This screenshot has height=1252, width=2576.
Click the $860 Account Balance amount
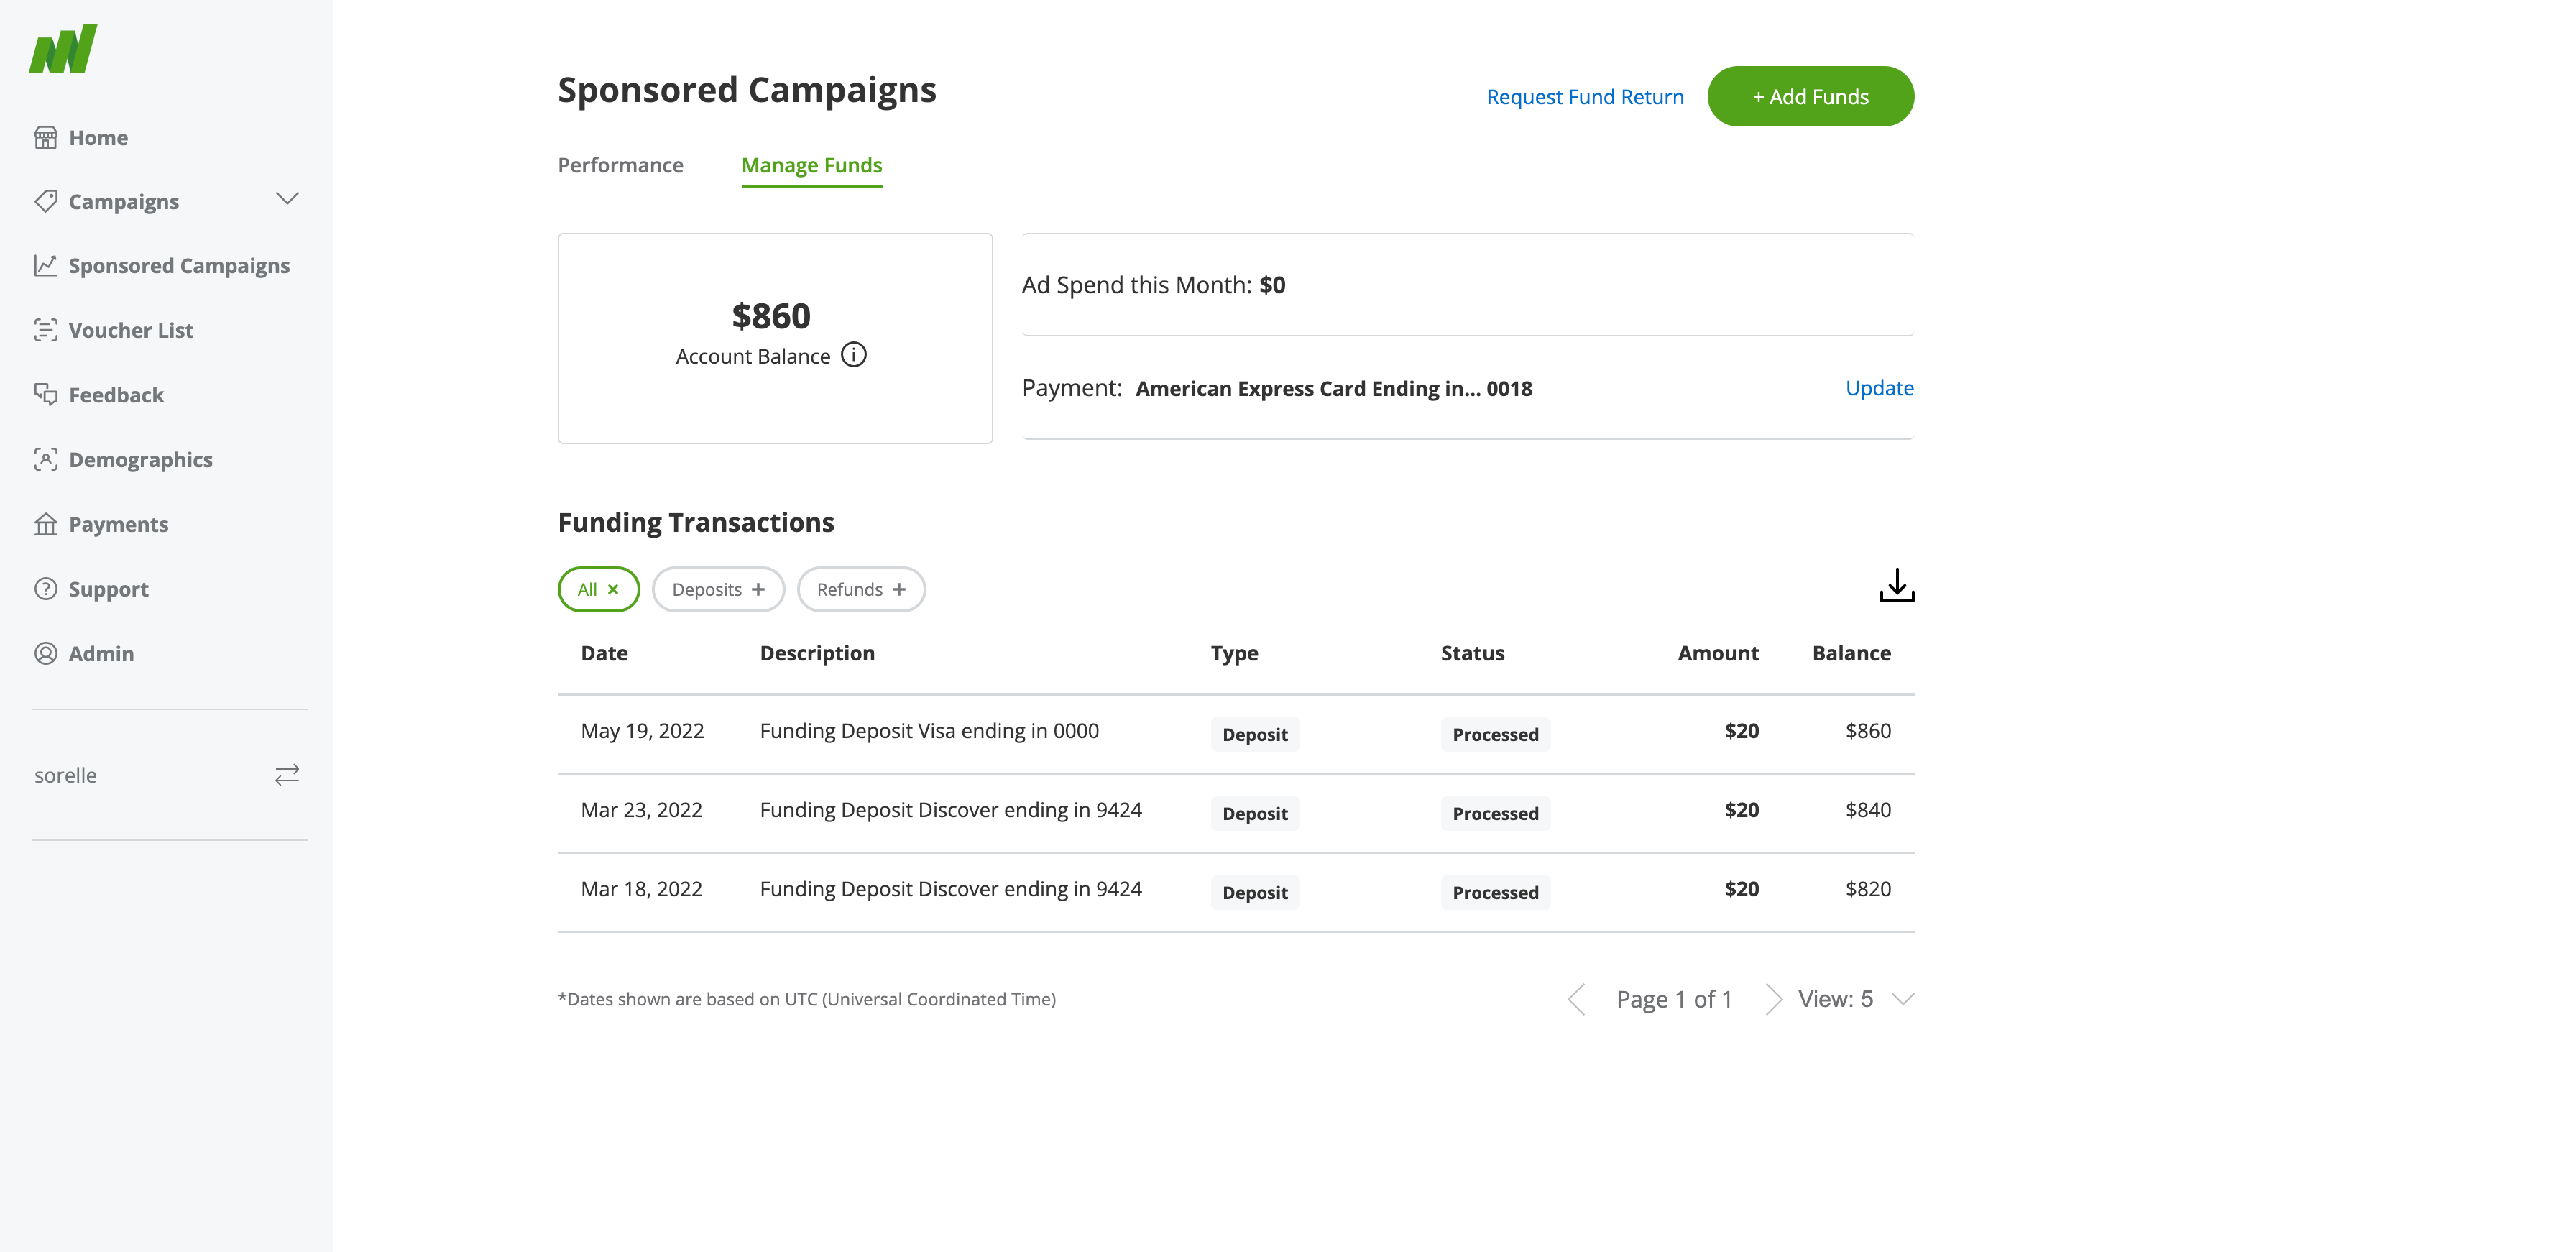[771, 316]
